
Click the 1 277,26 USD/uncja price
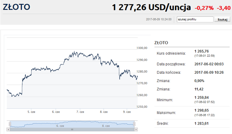152,7
